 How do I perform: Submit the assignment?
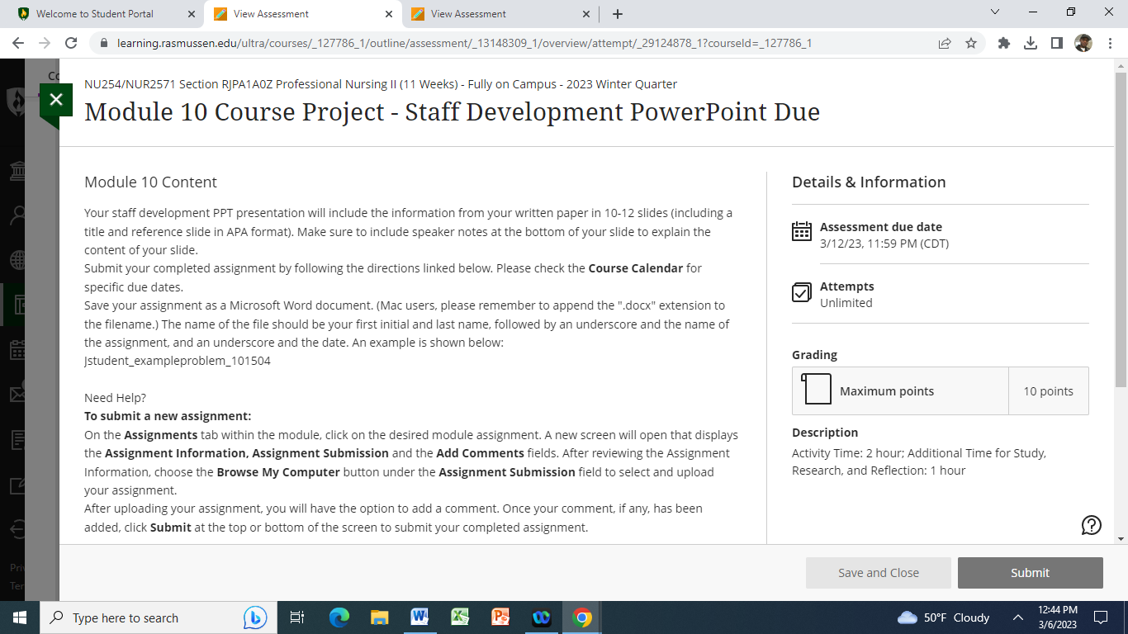tap(1030, 573)
